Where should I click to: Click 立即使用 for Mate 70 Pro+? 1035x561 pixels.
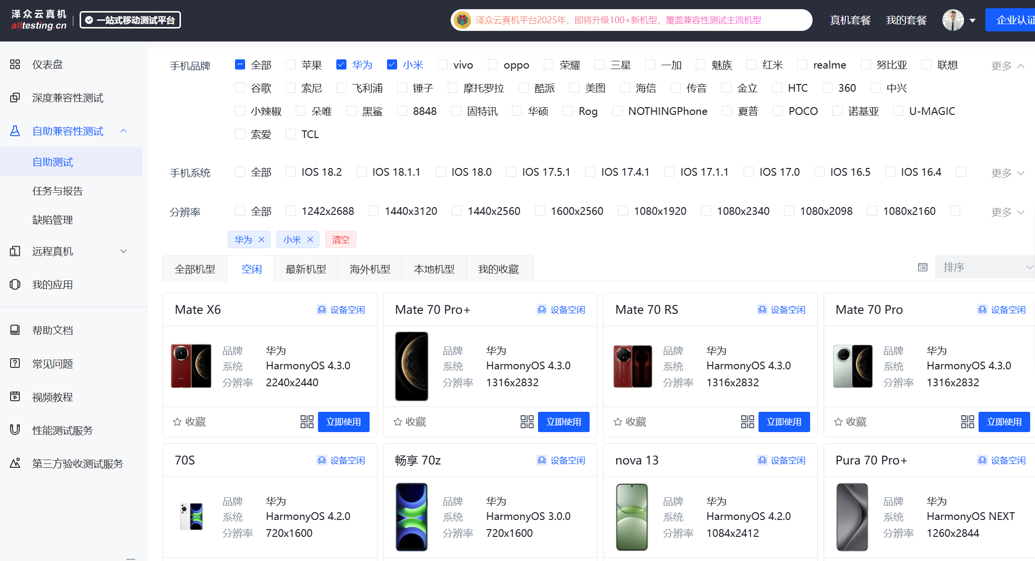pyautogui.click(x=564, y=422)
